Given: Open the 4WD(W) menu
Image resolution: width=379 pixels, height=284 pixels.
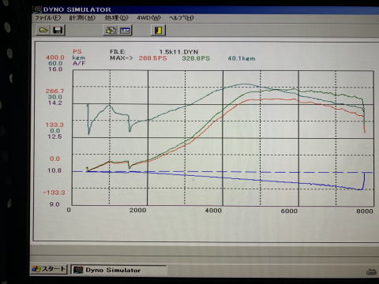Looking at the screenshot, I should click(x=148, y=18).
